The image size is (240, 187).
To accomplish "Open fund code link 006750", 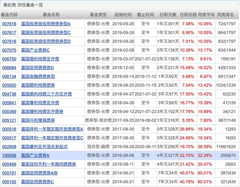I will click(x=9, y=59).
